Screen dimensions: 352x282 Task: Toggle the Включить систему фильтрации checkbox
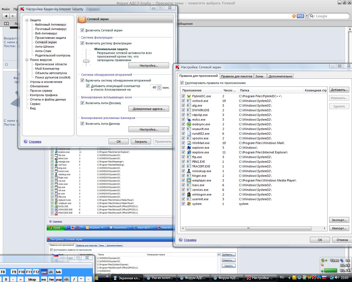pos(82,43)
